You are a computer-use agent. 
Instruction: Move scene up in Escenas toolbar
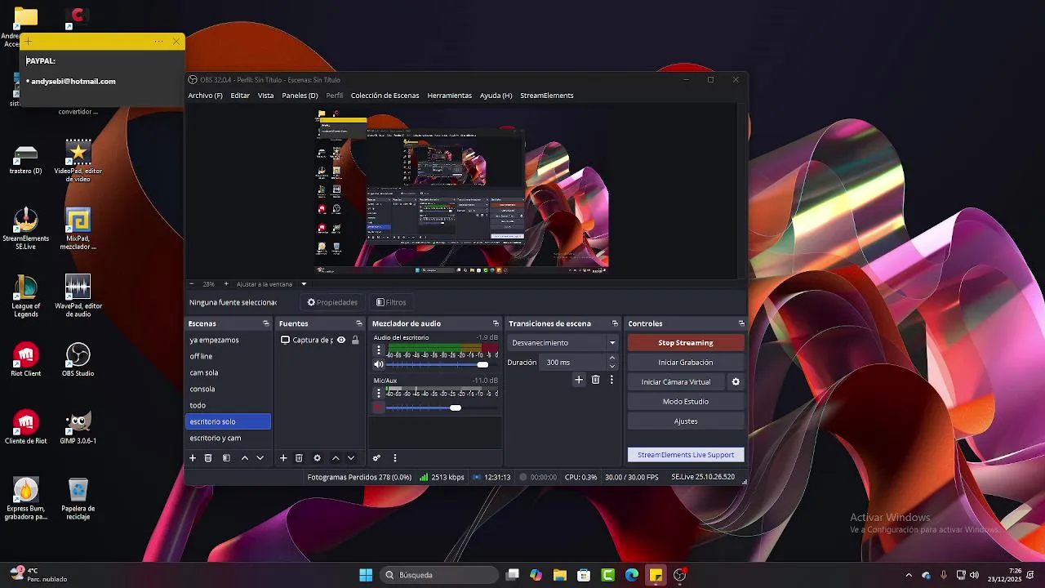pyautogui.click(x=244, y=458)
